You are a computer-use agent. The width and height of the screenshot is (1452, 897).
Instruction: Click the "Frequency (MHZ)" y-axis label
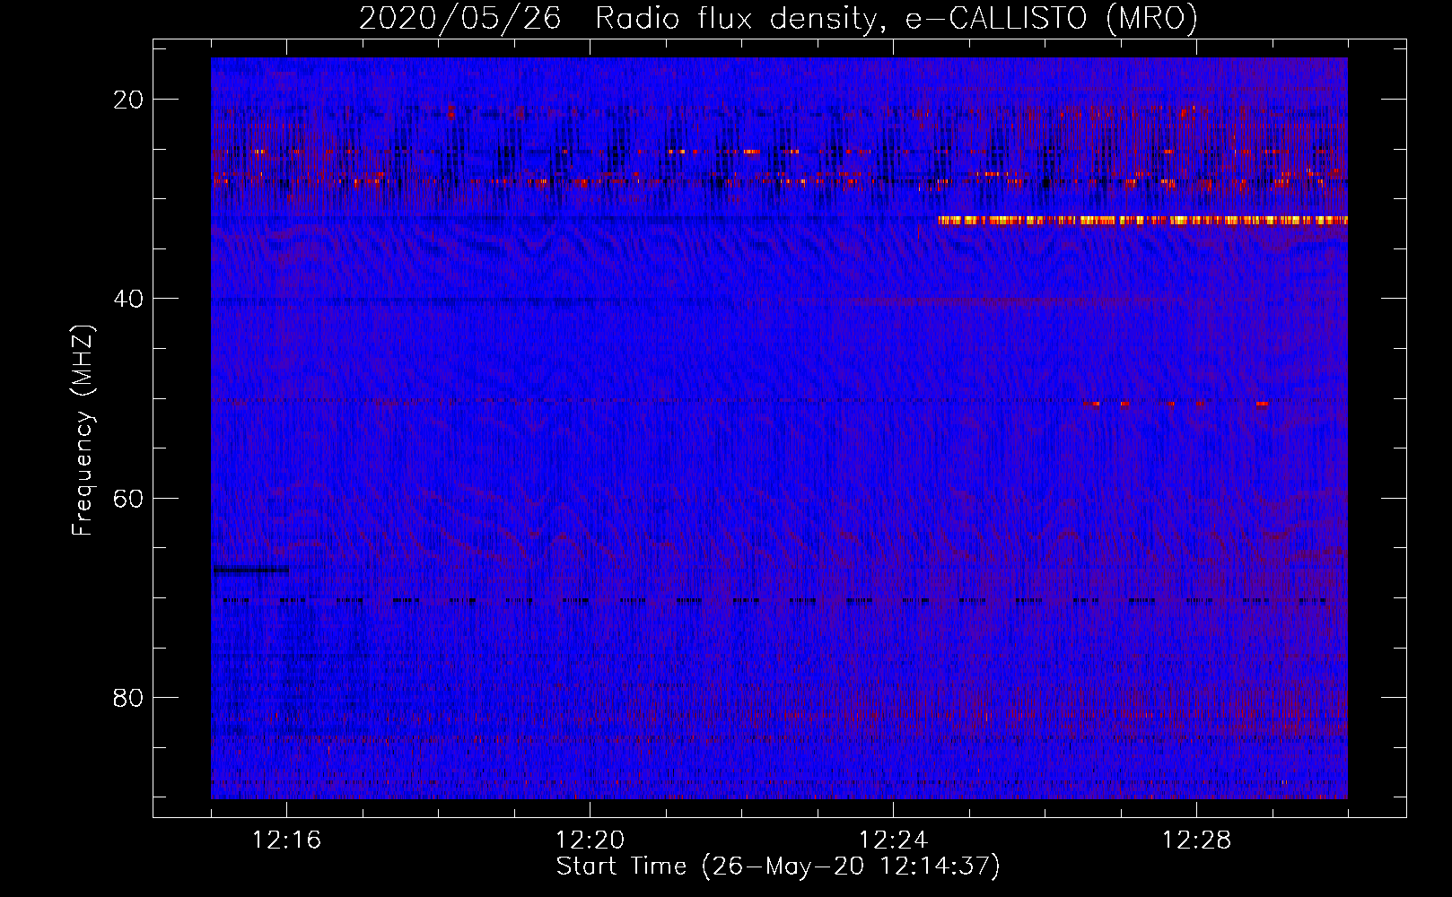(83, 431)
